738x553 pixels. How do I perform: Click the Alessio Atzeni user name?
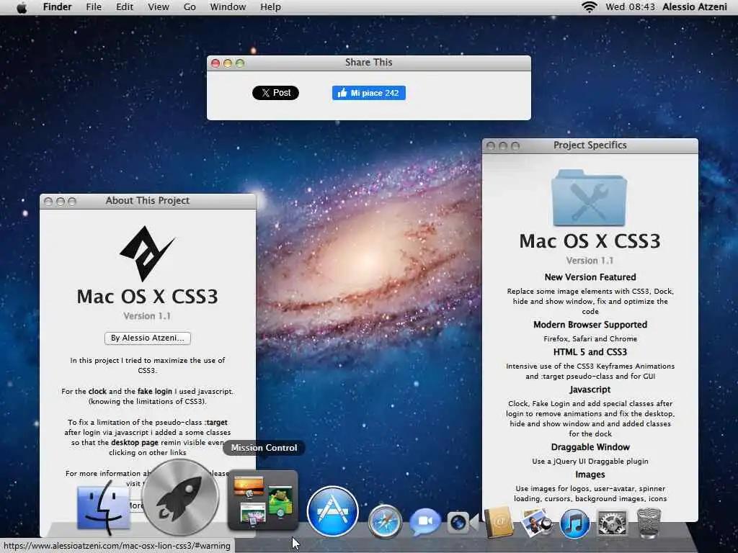695,6
